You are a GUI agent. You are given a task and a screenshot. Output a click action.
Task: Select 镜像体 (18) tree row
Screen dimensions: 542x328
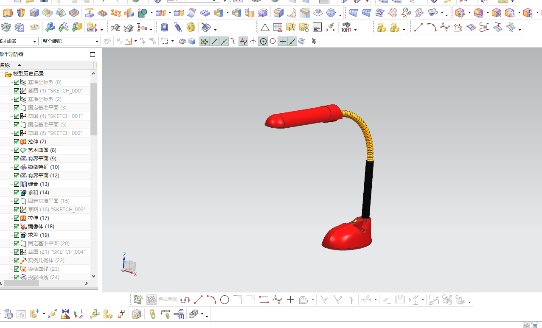tap(41, 227)
